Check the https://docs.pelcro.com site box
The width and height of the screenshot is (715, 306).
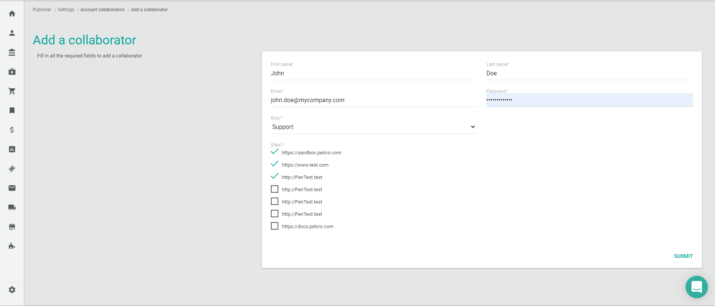point(275,226)
